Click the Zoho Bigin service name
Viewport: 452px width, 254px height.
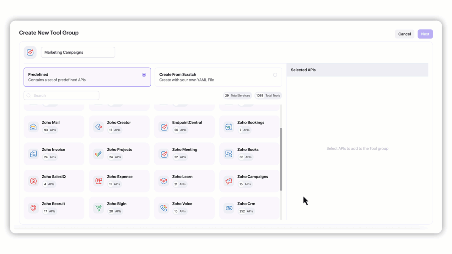[117, 204]
